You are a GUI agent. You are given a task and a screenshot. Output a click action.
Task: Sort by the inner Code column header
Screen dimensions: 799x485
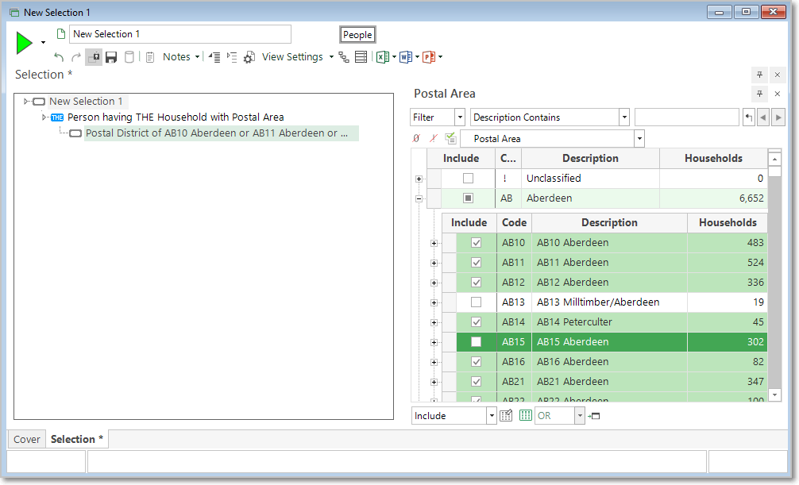click(x=514, y=222)
